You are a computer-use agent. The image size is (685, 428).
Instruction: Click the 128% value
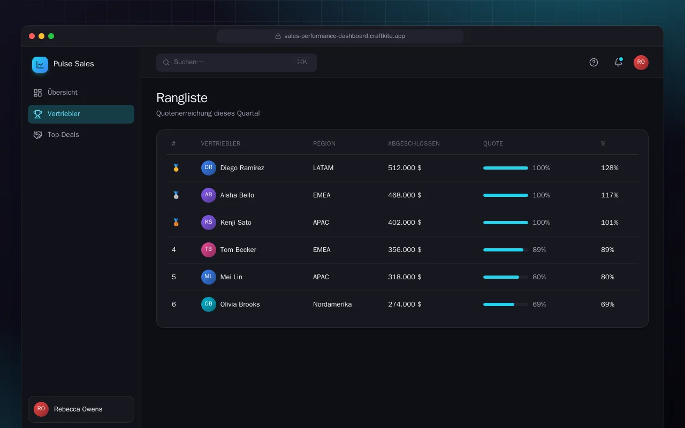click(610, 168)
